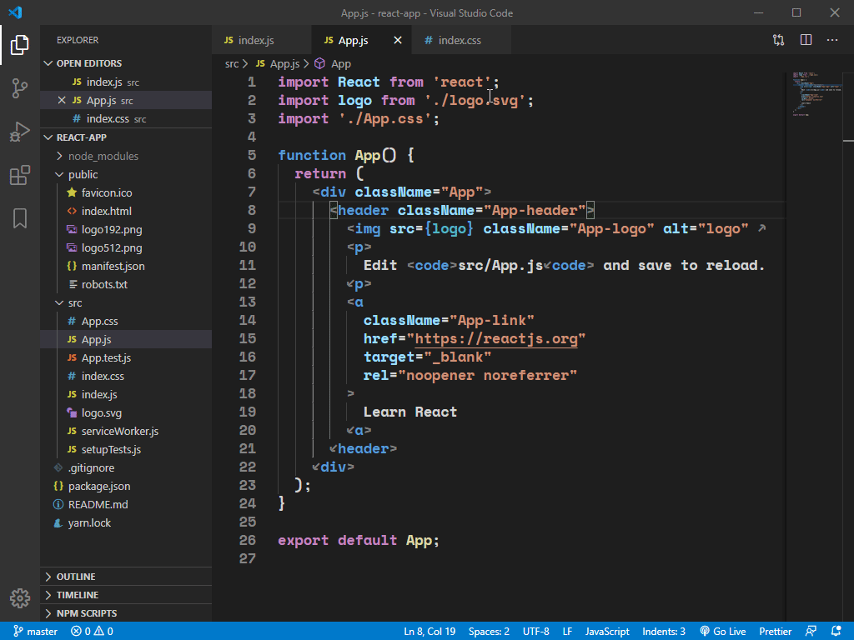
Task: Open the Run and Debug view
Action: 20,132
